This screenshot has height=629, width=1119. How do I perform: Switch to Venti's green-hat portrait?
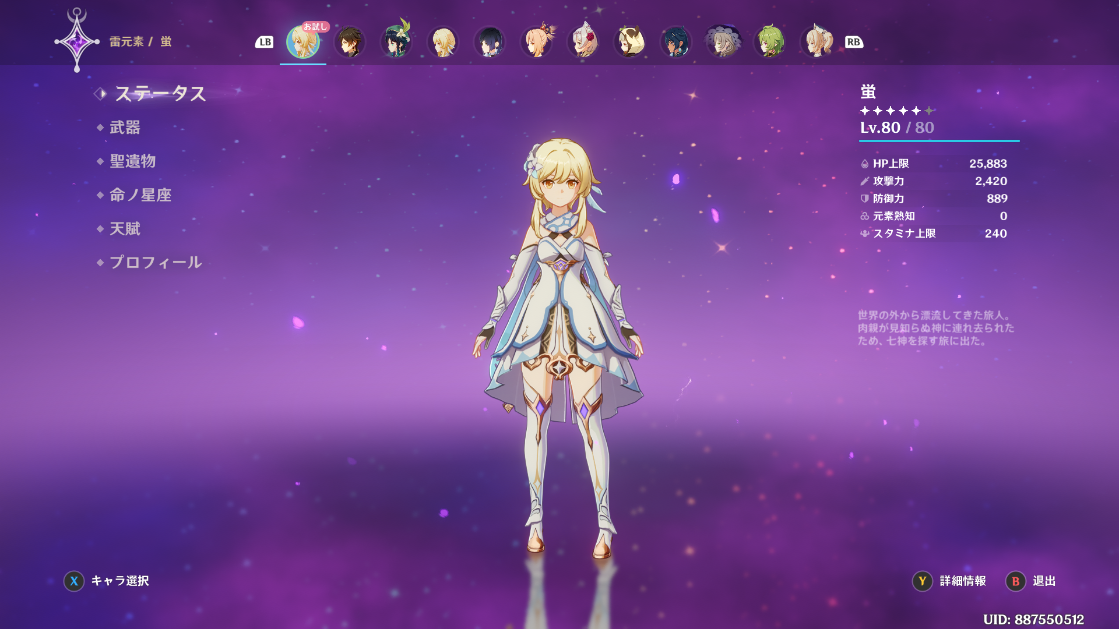[396, 42]
